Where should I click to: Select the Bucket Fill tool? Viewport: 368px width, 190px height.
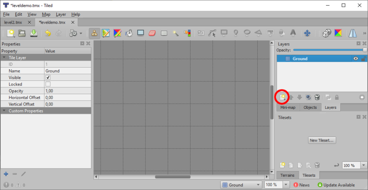pos(129,33)
